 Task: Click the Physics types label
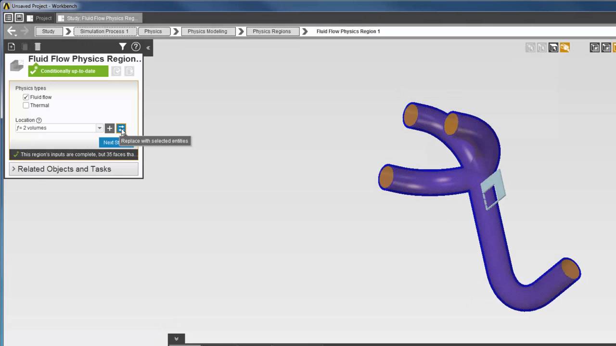[x=31, y=88]
